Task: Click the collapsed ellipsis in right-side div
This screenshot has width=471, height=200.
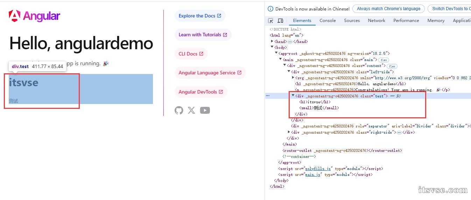Action: [x=399, y=133]
